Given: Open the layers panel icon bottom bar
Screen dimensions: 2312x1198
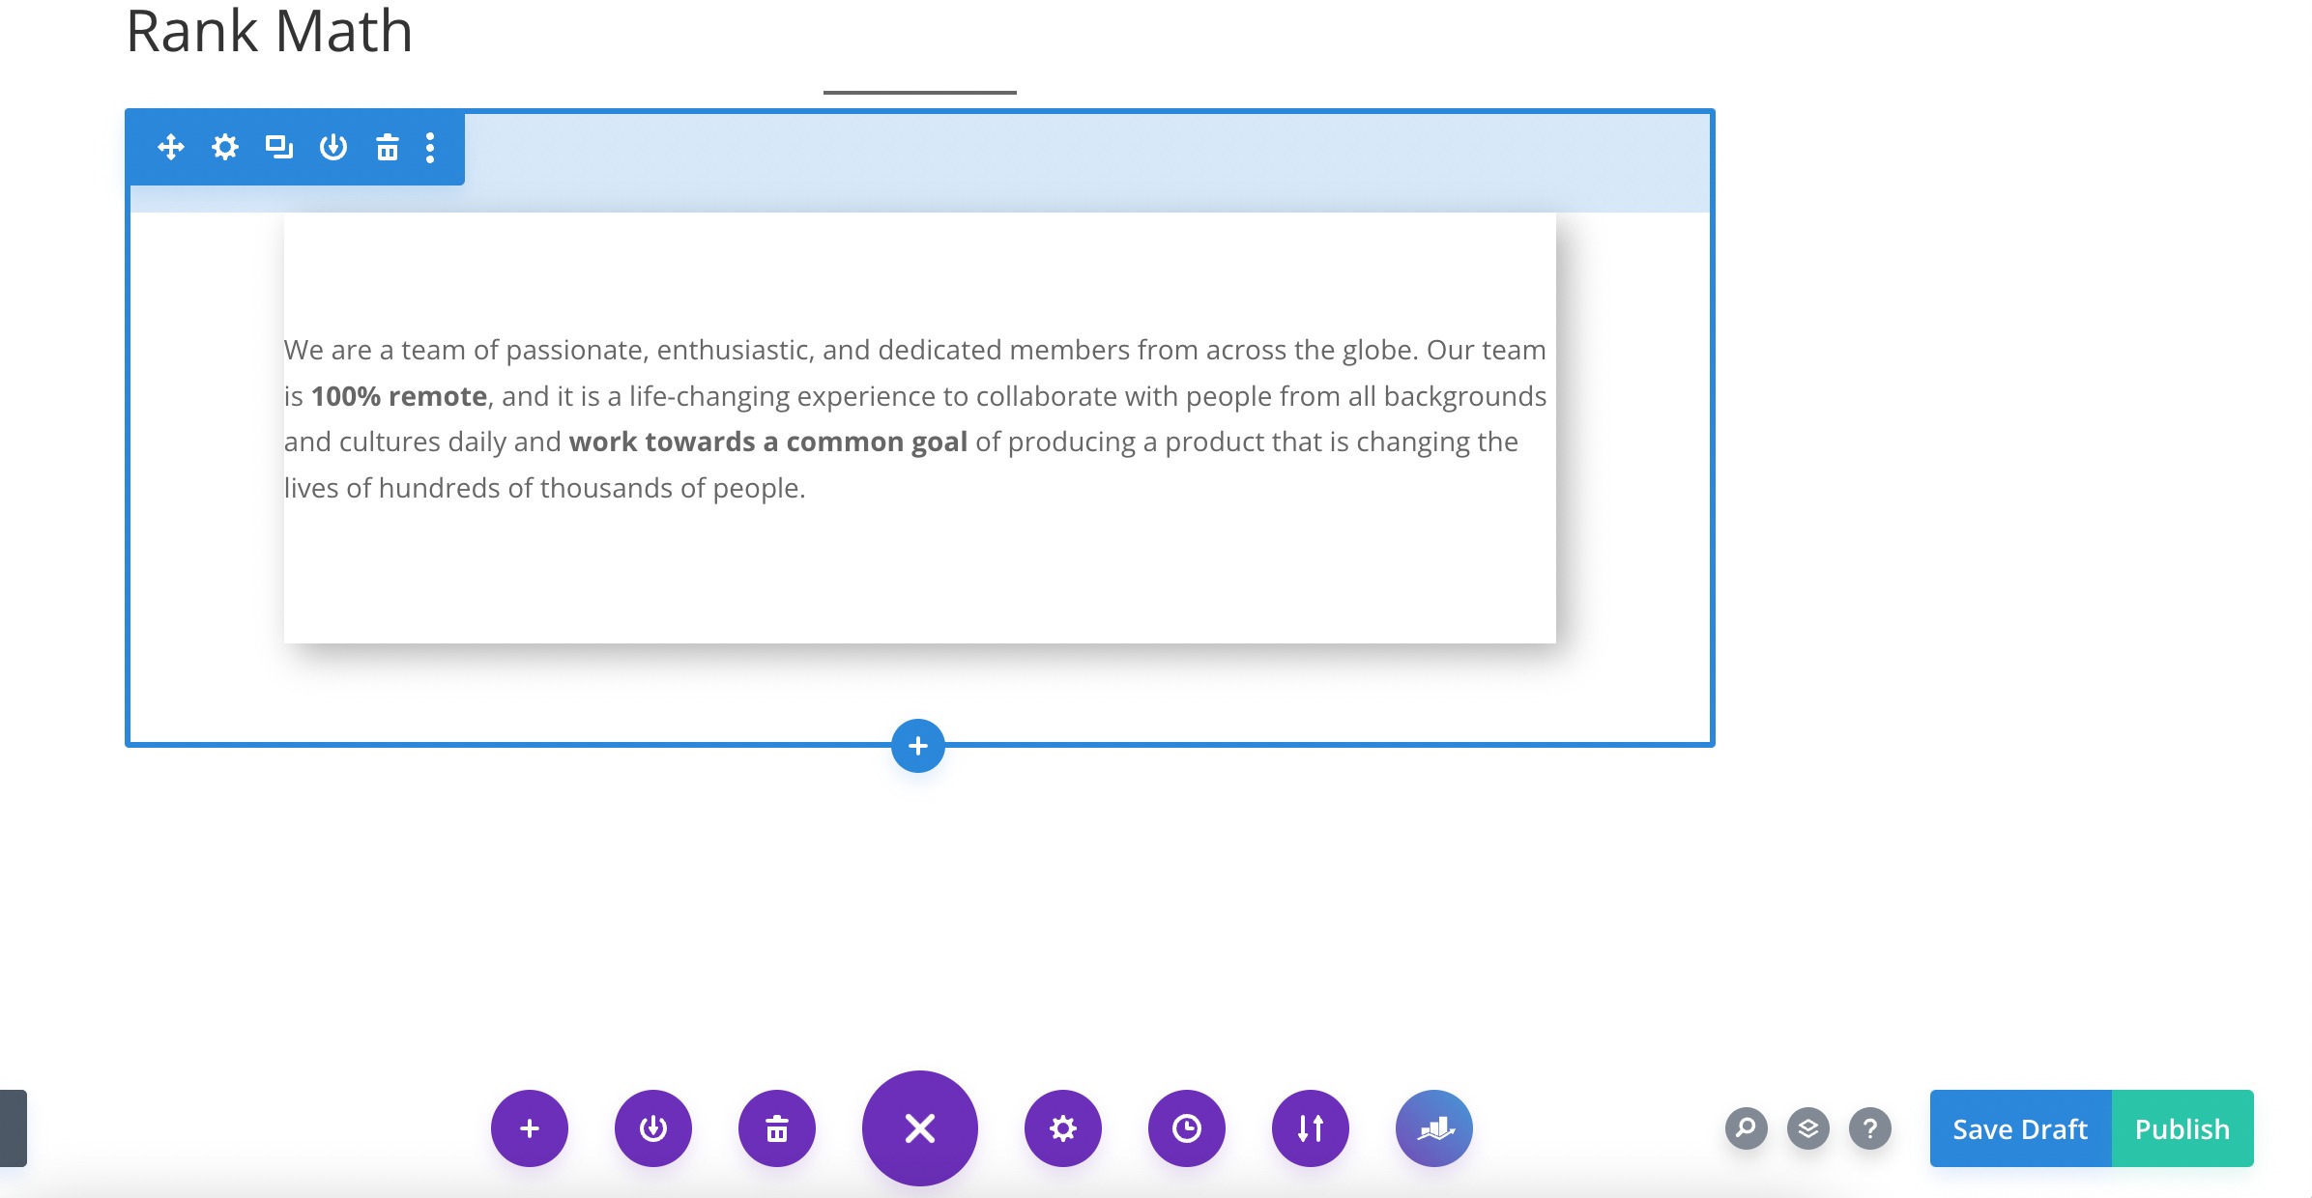Looking at the screenshot, I should [x=1807, y=1127].
